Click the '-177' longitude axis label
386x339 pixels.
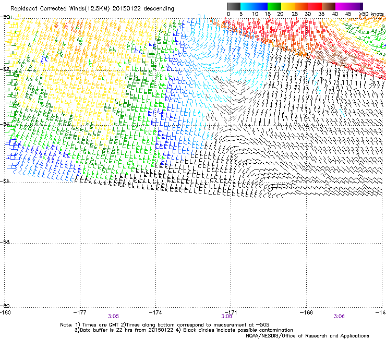tap(80, 312)
